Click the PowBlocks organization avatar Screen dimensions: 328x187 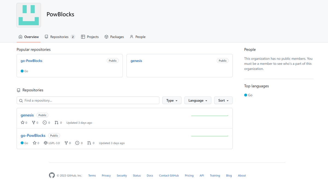(29, 15)
